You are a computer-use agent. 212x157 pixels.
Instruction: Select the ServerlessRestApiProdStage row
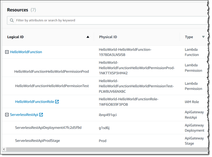click(x=37, y=141)
